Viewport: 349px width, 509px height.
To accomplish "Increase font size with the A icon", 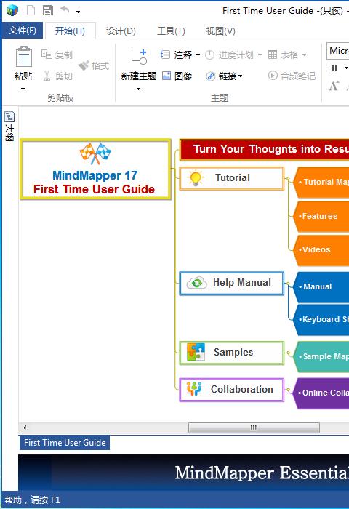I will coord(334,86).
